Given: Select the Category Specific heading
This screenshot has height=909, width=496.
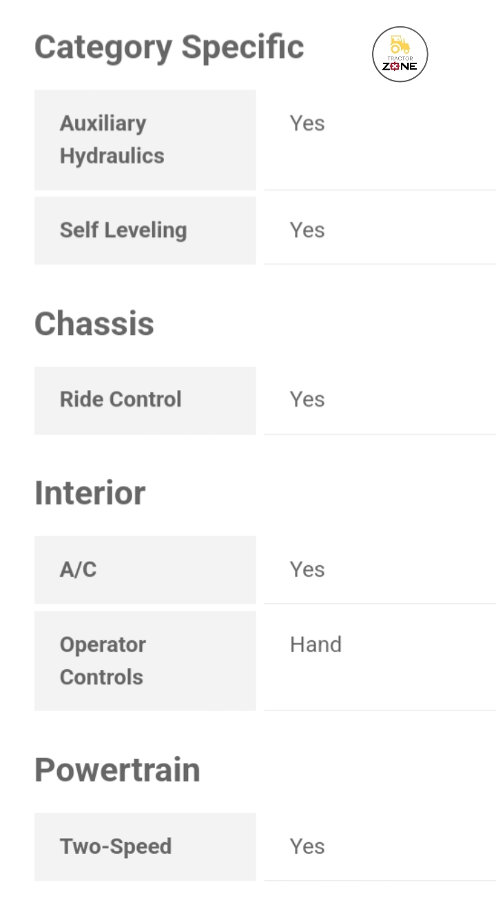Looking at the screenshot, I should click(x=169, y=47).
